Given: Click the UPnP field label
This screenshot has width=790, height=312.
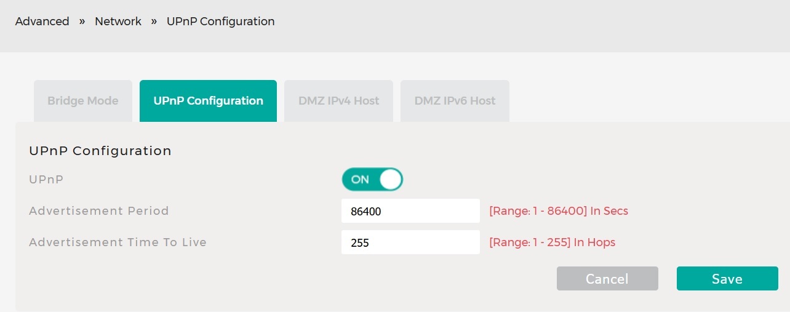Looking at the screenshot, I should point(46,180).
